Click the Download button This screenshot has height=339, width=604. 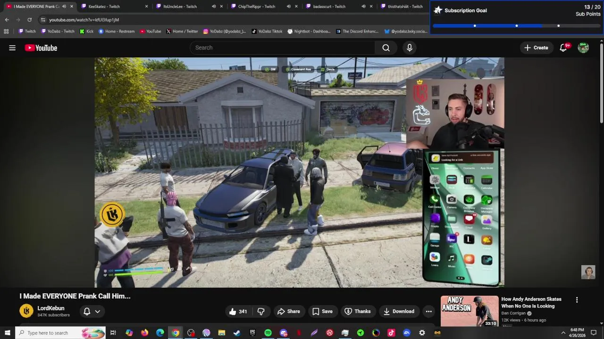click(399, 311)
